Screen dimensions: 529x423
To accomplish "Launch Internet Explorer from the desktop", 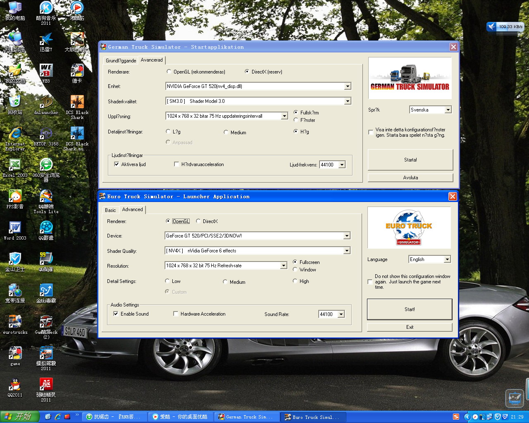I will point(15,139).
